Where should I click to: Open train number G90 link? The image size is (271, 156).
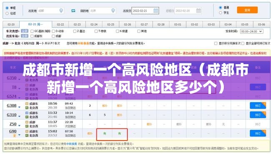(13, 131)
